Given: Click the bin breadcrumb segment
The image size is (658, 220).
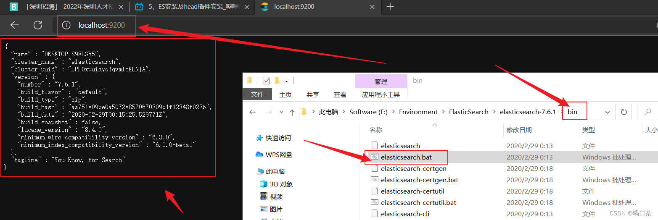Looking at the screenshot, I should point(573,112).
